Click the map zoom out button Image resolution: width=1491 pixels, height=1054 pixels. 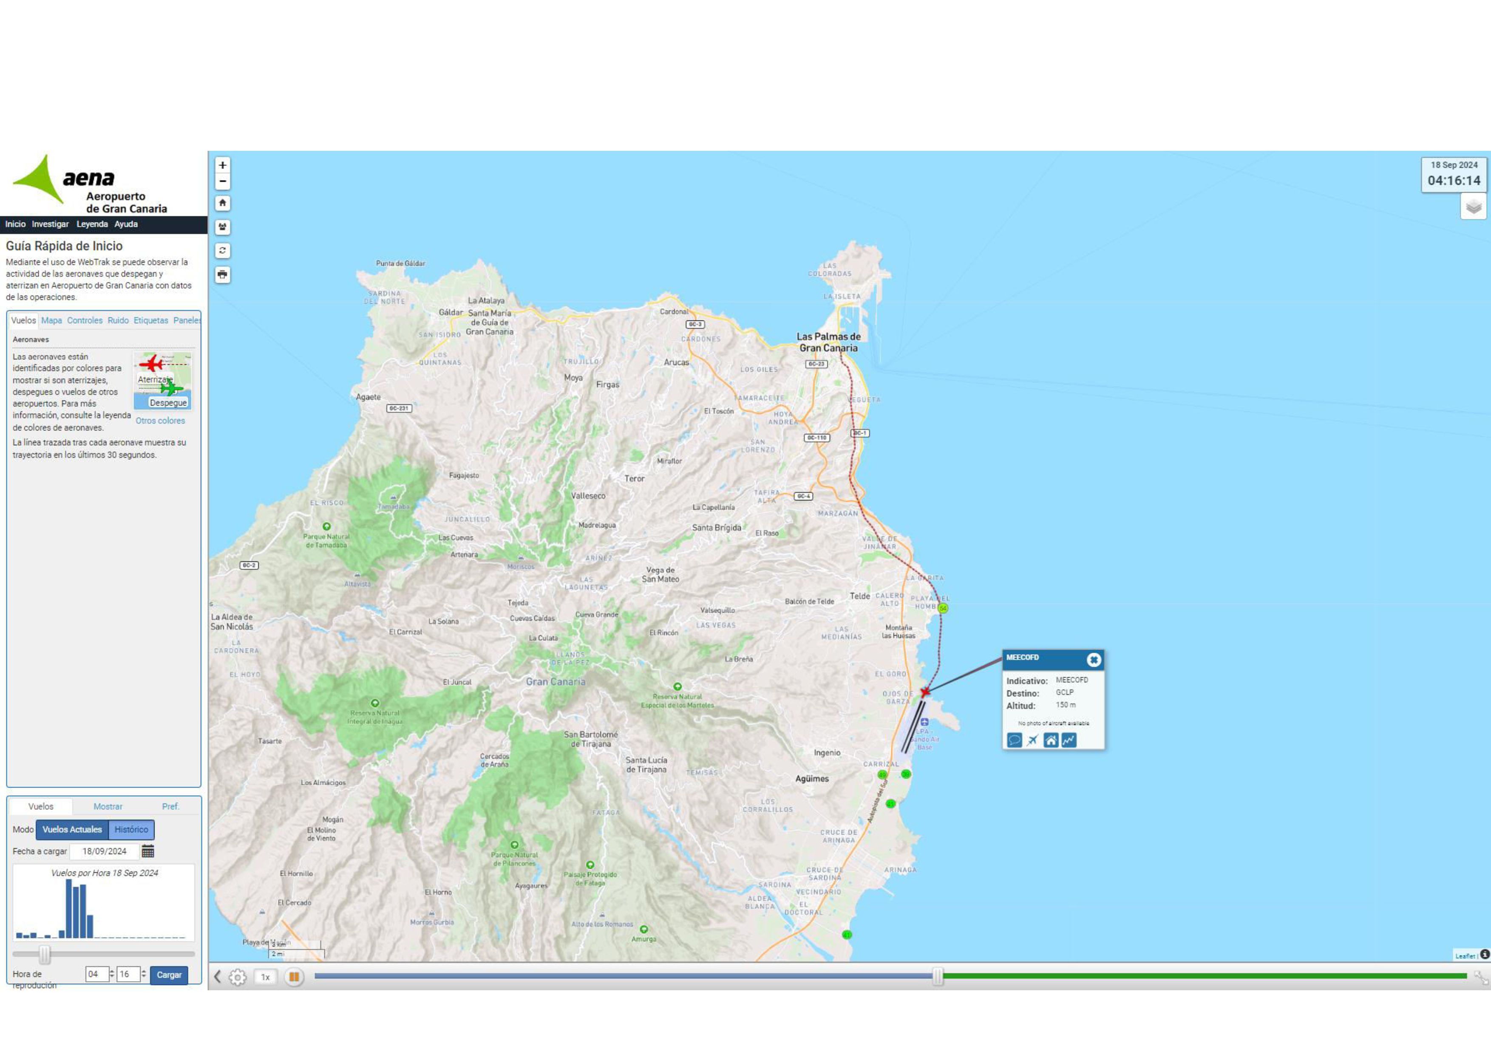click(222, 181)
